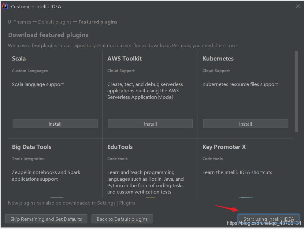
Task: Select the Featured plugins breadcrumb
Action: [98, 22]
